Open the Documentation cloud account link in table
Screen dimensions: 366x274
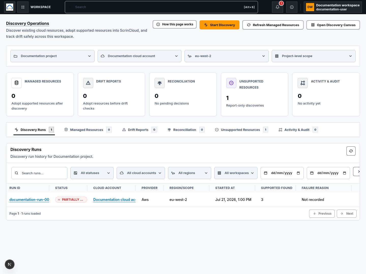click(114, 200)
